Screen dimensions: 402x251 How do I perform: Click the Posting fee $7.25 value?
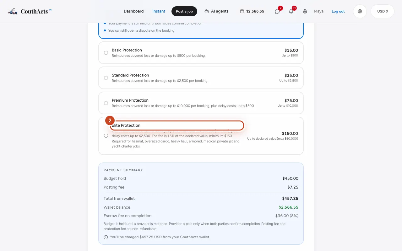(x=293, y=187)
